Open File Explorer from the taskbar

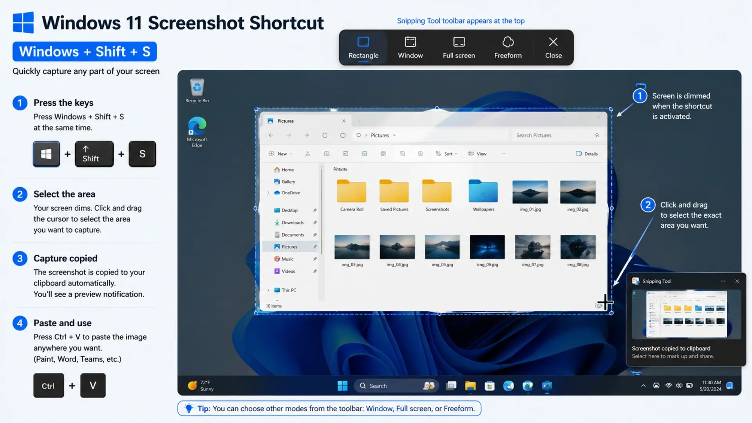[470, 386]
